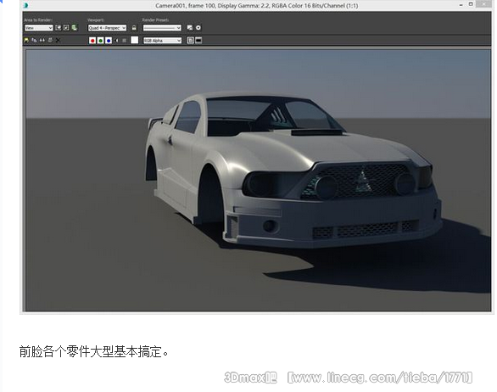Click the 3ds Max logo in title bar
This screenshot has width=497, height=392.
tap(25, 5)
